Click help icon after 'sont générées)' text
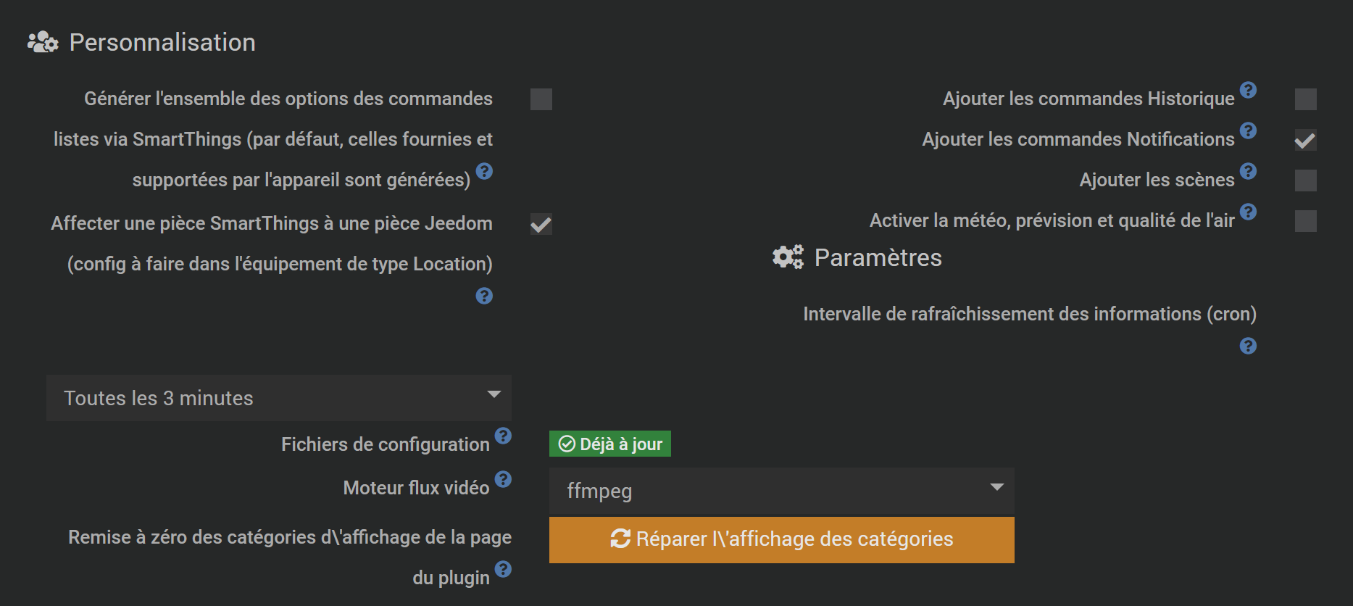Screen dimensions: 1353x606 click(484, 171)
